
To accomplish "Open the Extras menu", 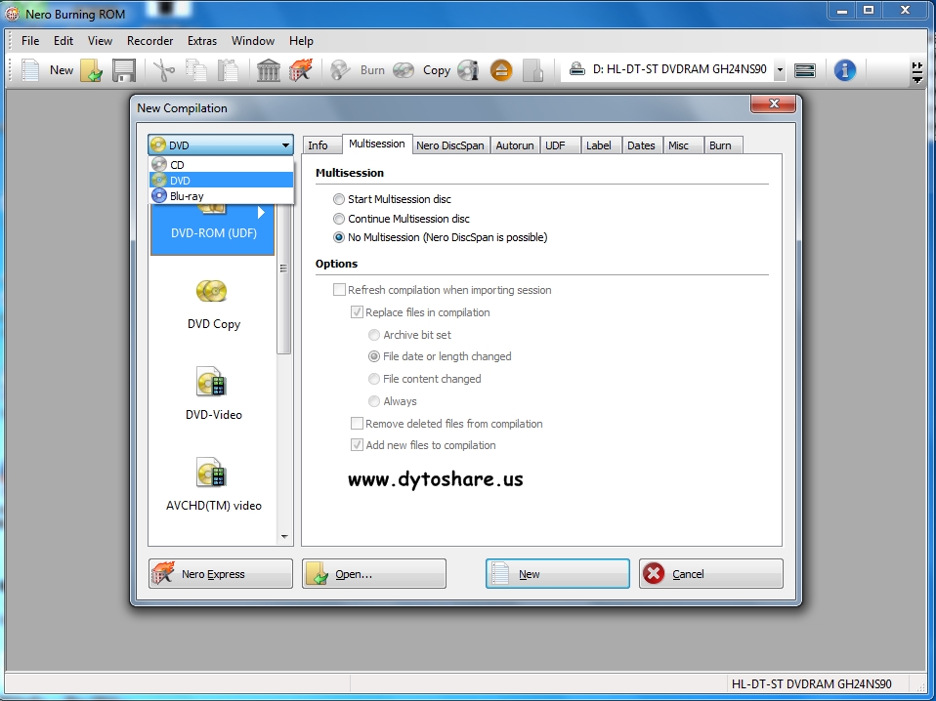I will tap(202, 41).
